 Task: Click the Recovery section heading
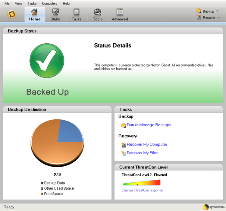(x=127, y=136)
